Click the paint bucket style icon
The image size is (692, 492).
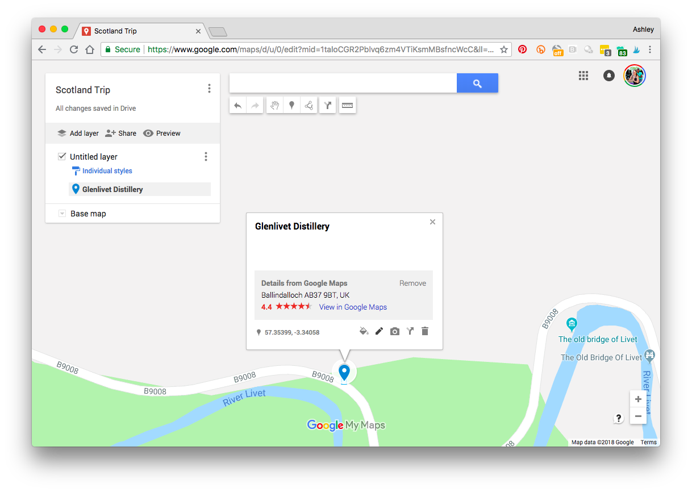coord(364,331)
